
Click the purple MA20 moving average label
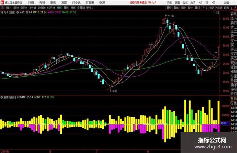tap(54, 12)
